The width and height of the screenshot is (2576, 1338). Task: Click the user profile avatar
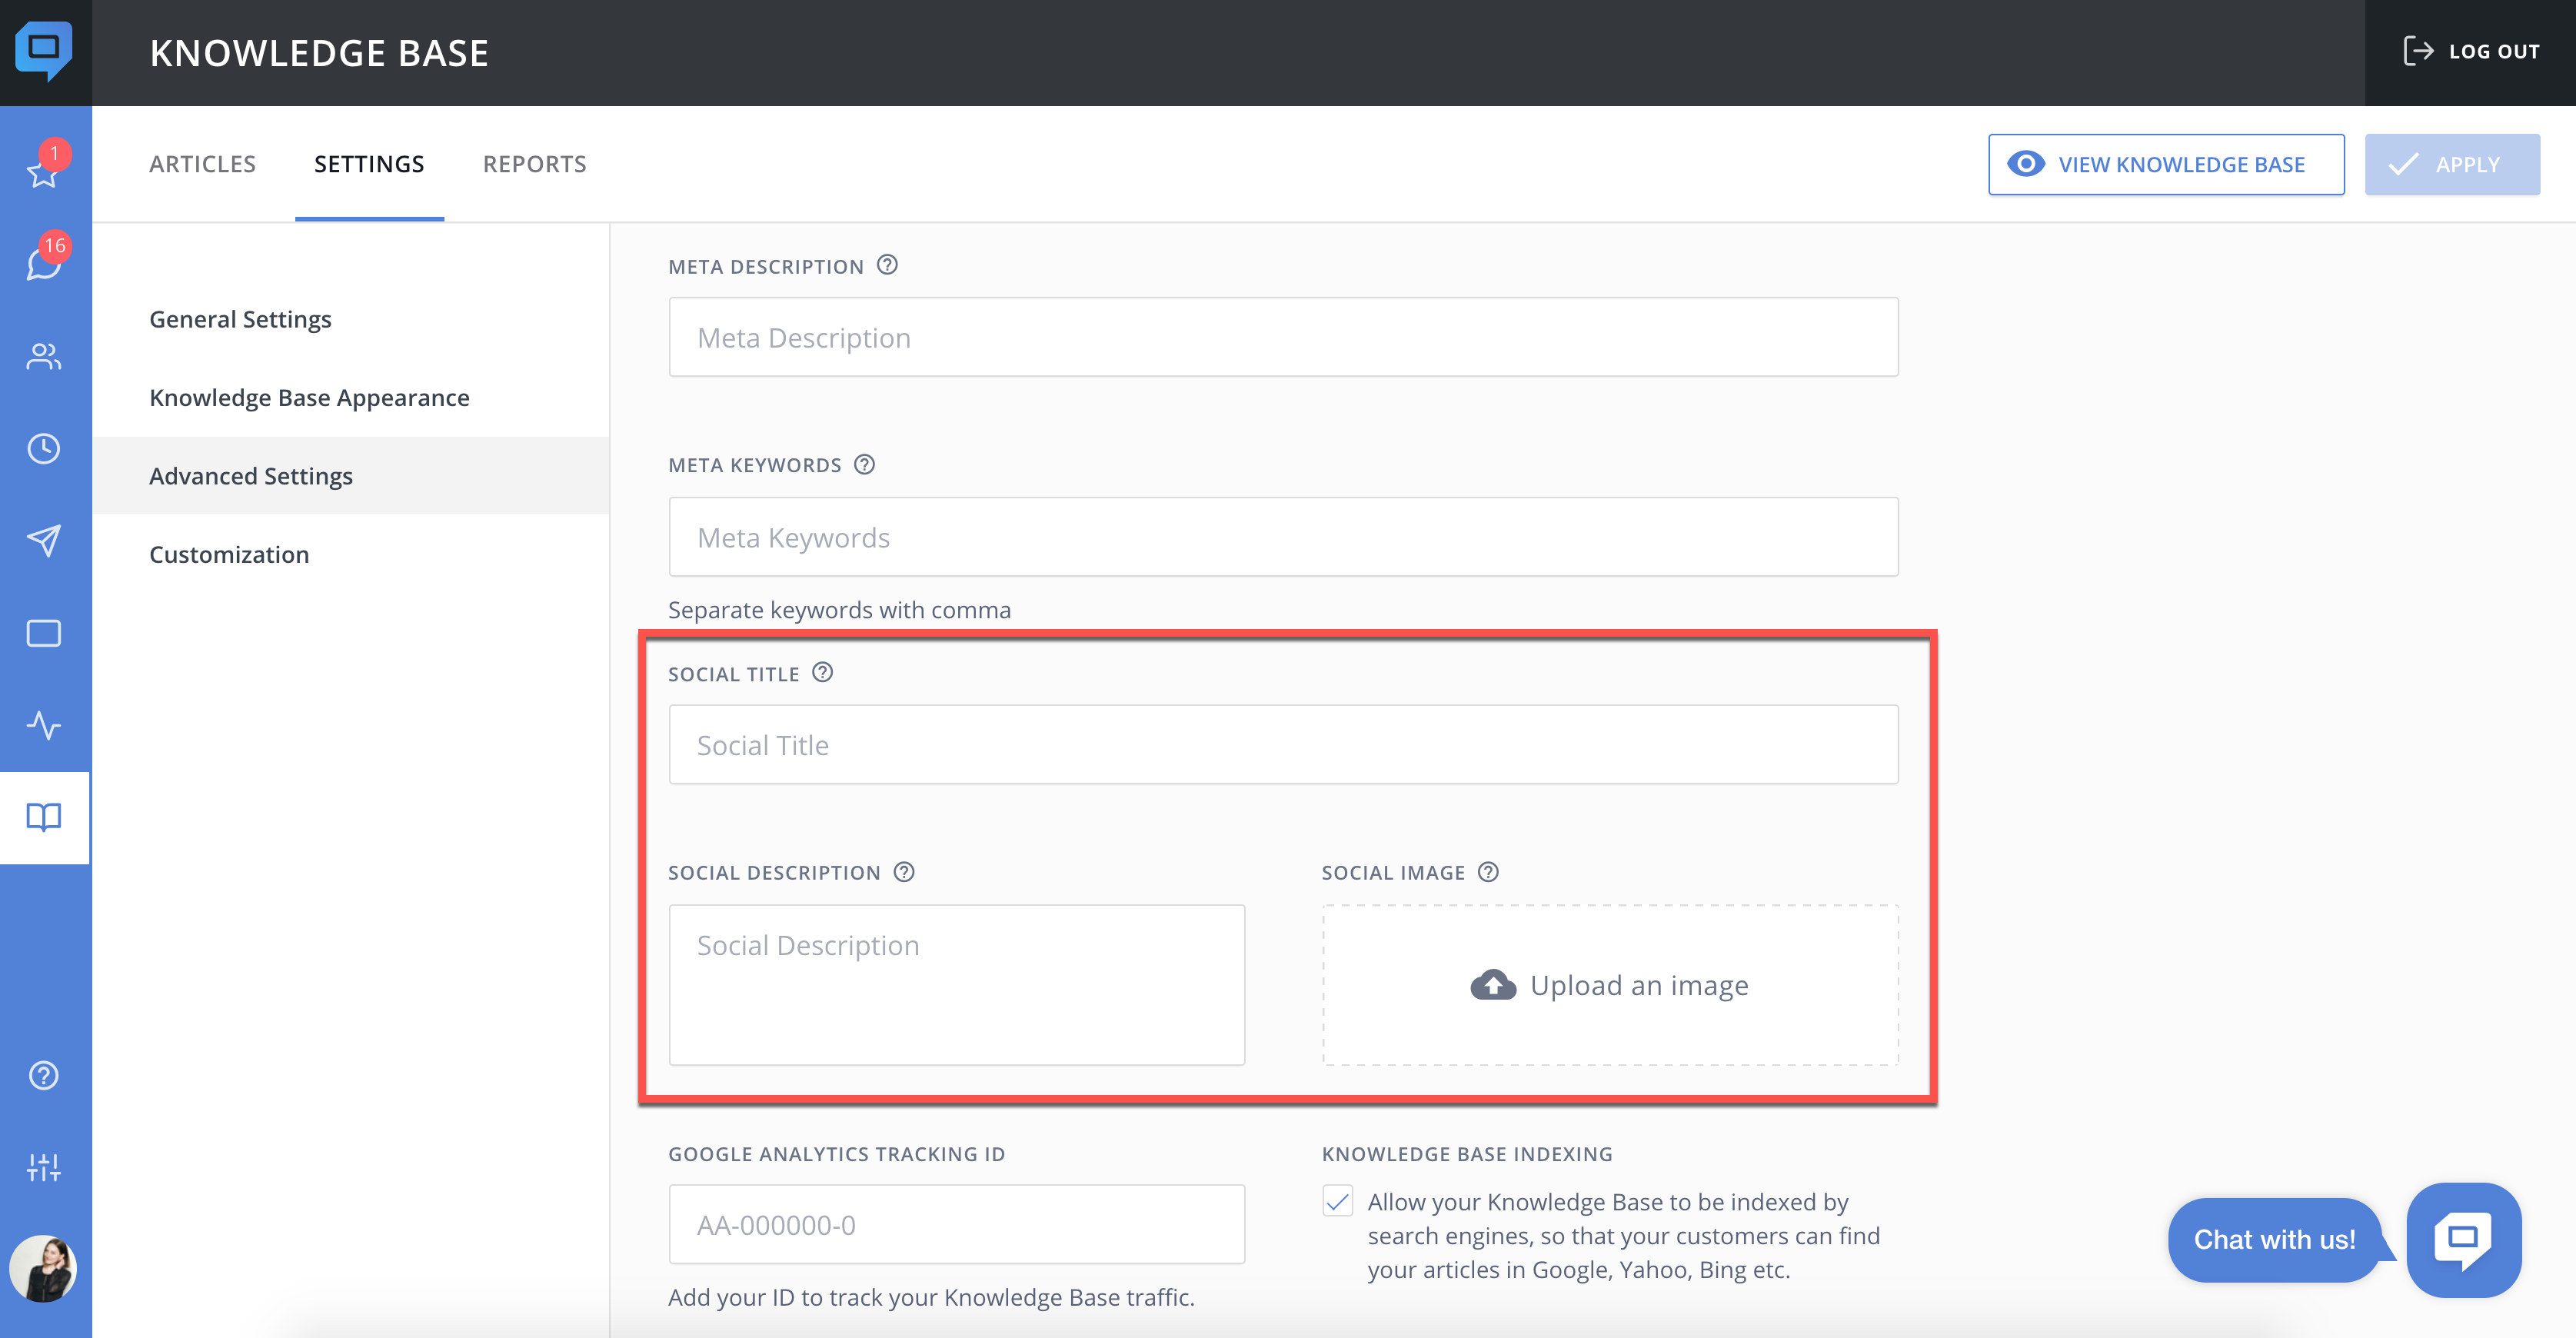coord(44,1268)
